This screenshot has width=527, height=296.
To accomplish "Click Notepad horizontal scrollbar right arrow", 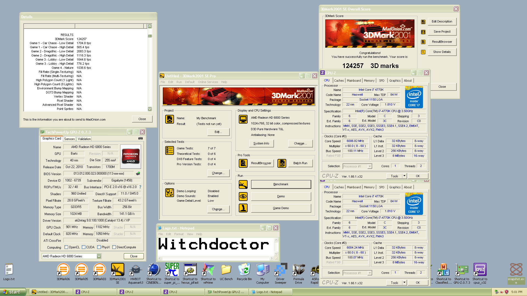I will tap(271, 258).
